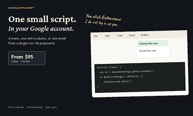Click the '.setValue(new Date());' code line
The image size is (193, 116).
(118, 82)
